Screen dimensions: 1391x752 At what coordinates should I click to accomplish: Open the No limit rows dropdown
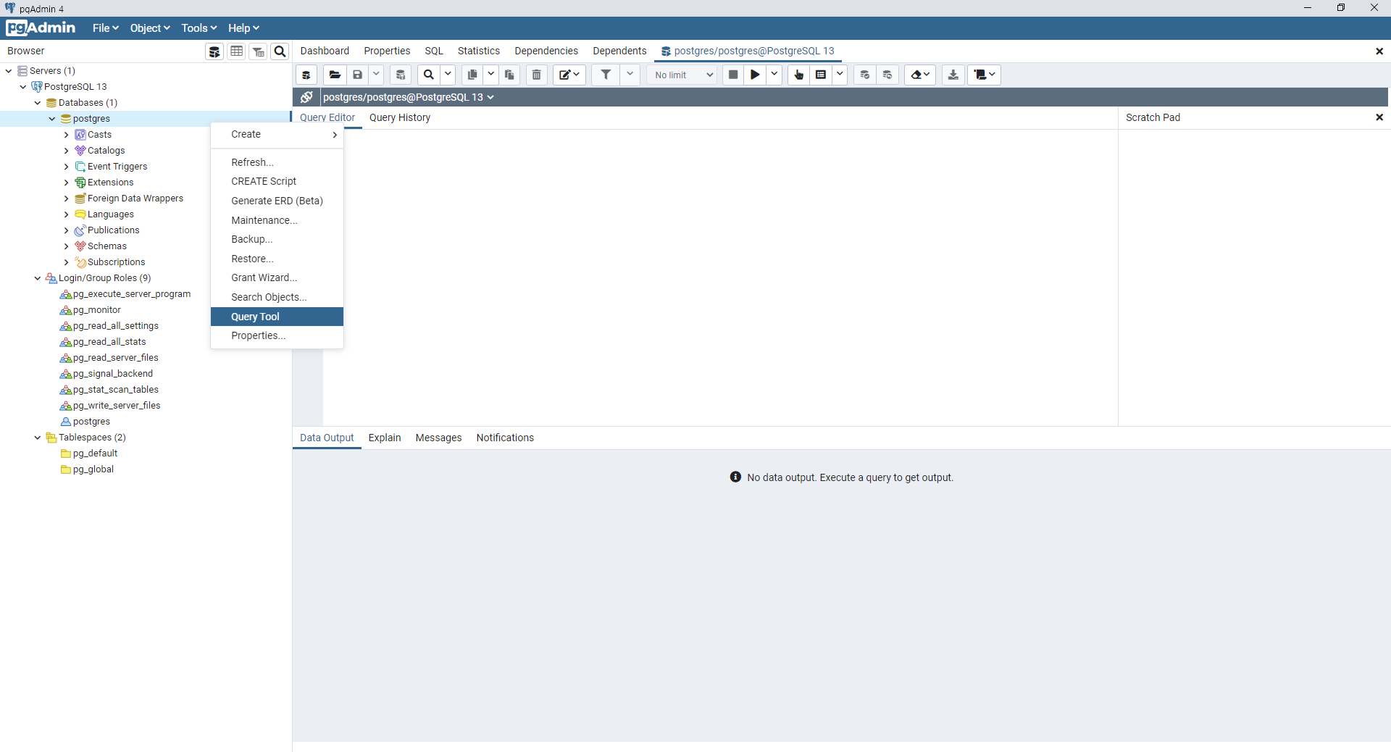pyautogui.click(x=682, y=75)
